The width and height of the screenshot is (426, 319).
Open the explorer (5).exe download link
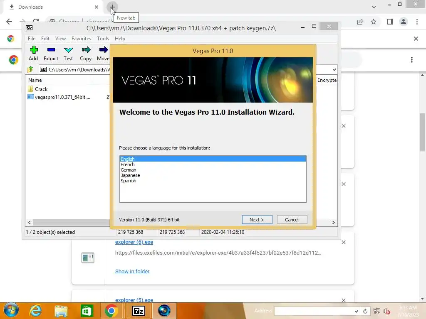(134, 300)
